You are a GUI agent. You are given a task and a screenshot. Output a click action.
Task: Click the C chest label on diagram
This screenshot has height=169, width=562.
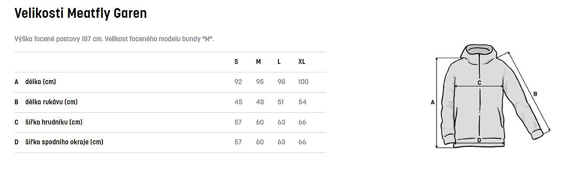[479, 83]
